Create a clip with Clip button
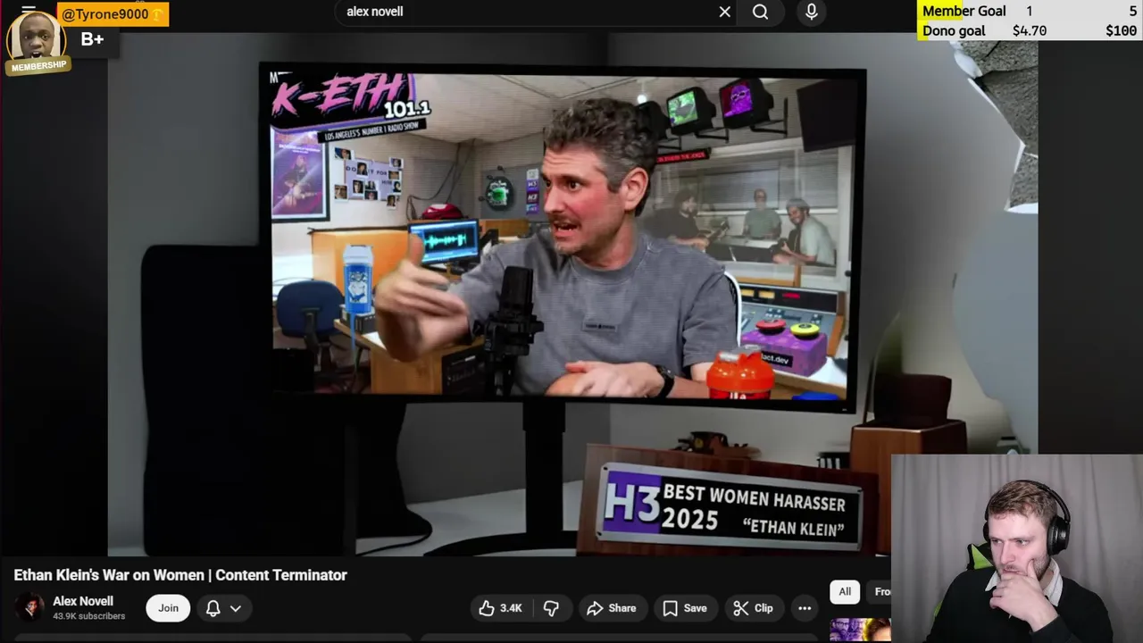 [754, 608]
